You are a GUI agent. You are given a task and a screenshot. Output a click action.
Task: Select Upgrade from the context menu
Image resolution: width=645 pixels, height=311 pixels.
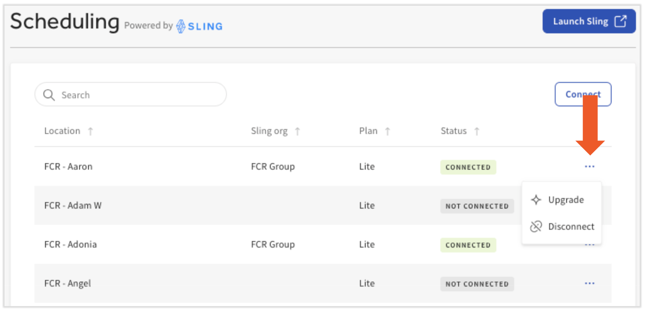[x=566, y=200]
